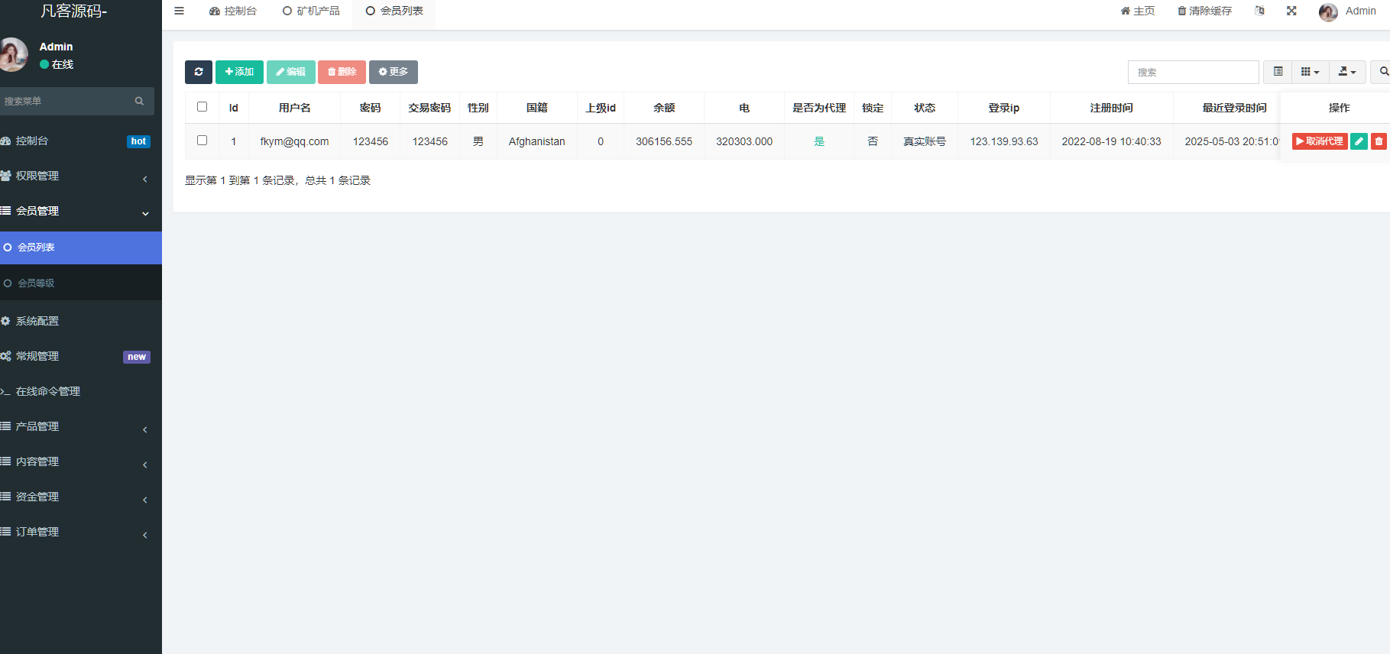Click the green 添加 add button
1390x654 pixels.
tap(239, 72)
